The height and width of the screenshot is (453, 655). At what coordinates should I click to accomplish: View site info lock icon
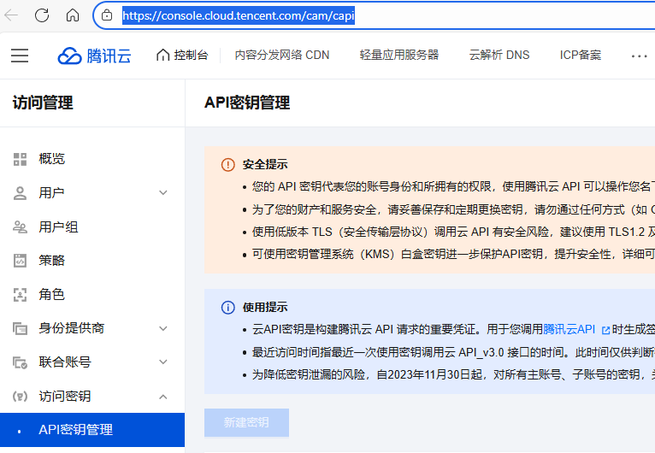[x=107, y=15]
